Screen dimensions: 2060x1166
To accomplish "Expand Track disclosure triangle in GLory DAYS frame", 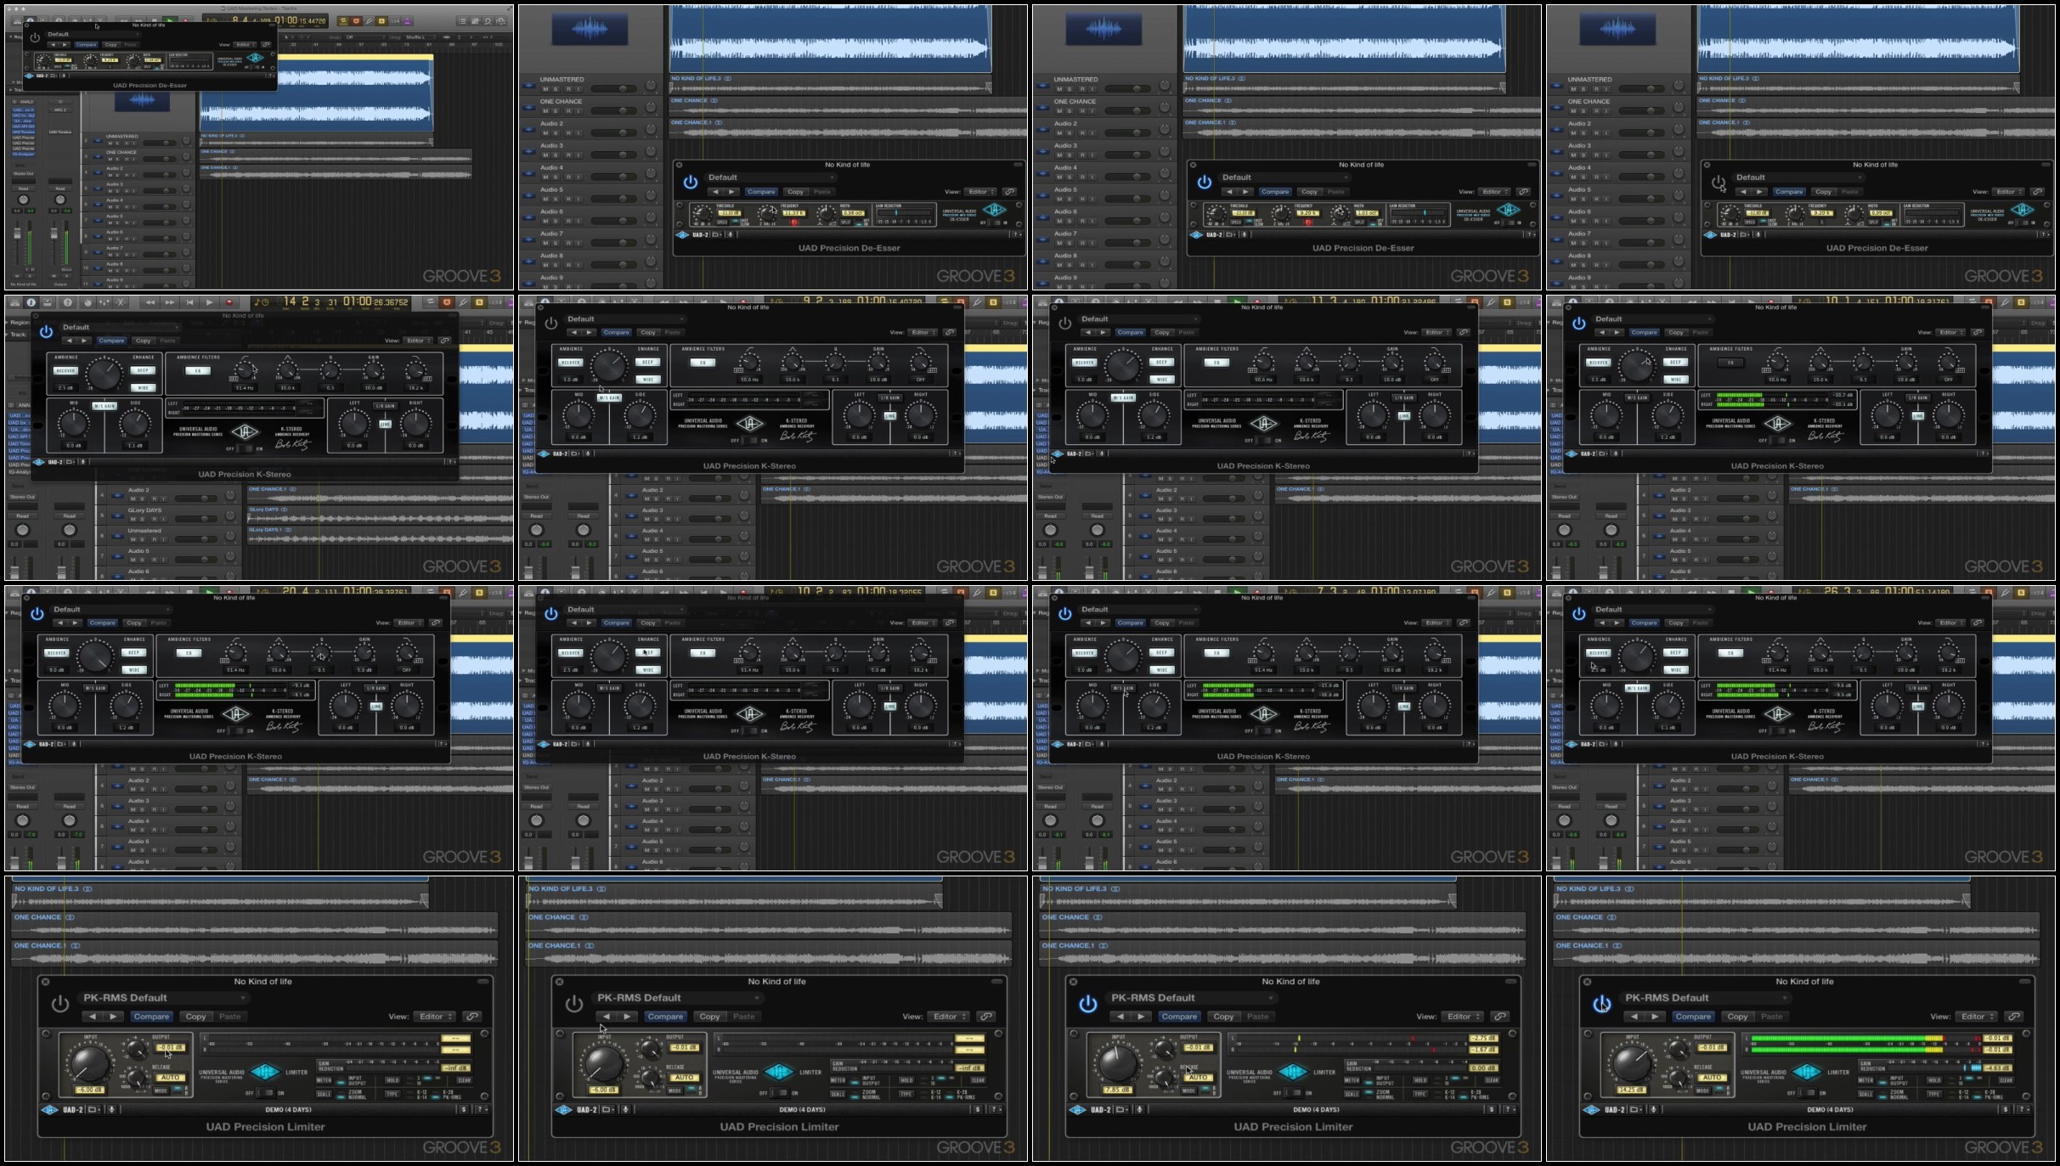I will tap(8, 335).
